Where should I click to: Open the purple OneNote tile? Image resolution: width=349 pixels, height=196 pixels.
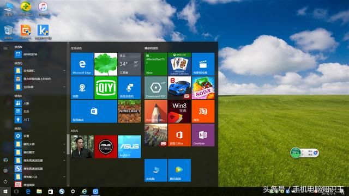[x=203, y=135]
